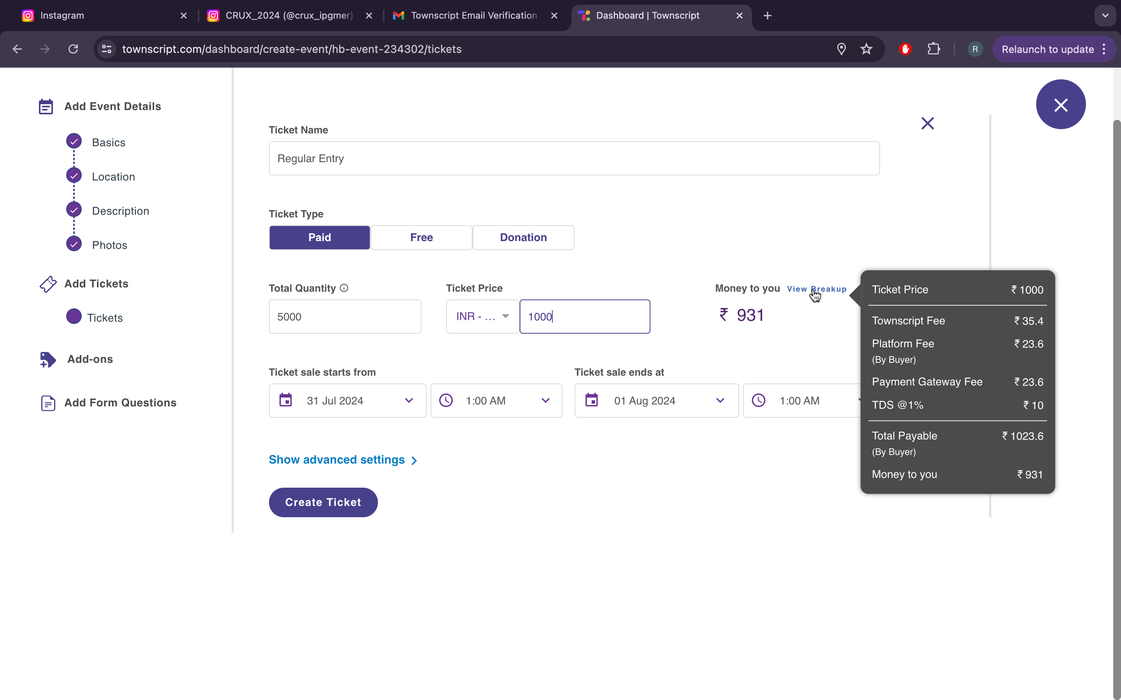Select the Paid ticket type
The image size is (1121, 700).
(x=319, y=238)
